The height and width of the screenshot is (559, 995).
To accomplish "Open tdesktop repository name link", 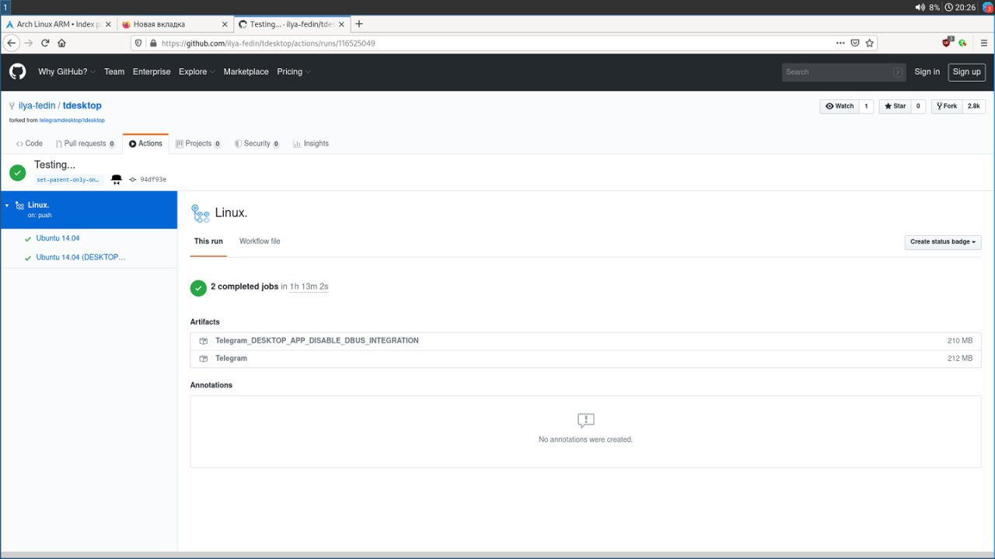I will click(82, 106).
